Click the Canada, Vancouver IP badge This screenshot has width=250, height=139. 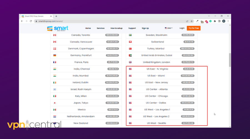tap(112, 42)
